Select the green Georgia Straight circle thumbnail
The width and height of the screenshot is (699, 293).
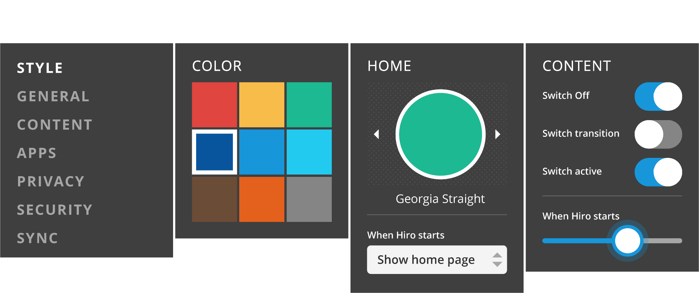[440, 134]
